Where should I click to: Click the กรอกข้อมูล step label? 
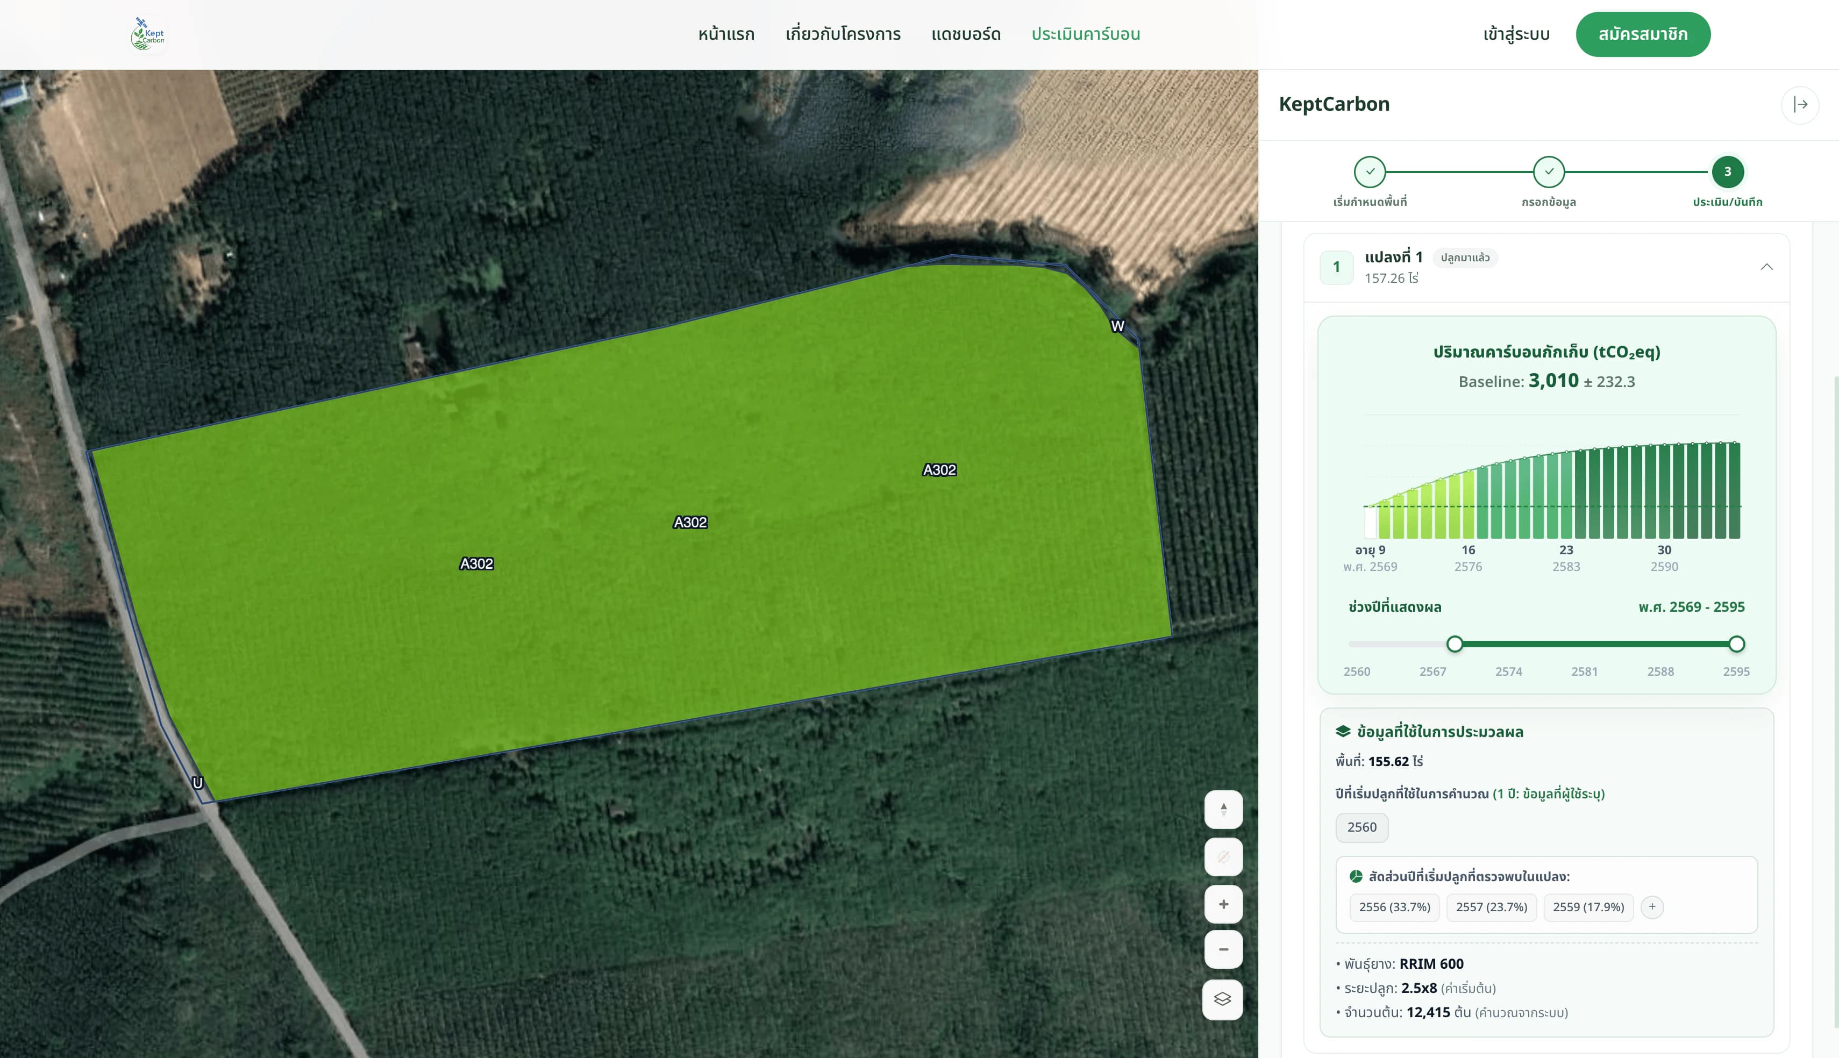pos(1549,202)
